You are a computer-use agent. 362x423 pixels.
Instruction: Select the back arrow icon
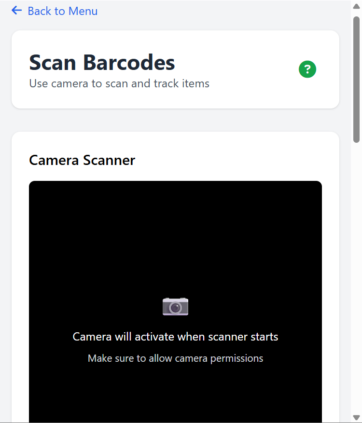pos(16,10)
